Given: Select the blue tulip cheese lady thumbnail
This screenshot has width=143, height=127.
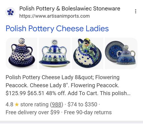Looking at the screenshot, I should [54, 53].
